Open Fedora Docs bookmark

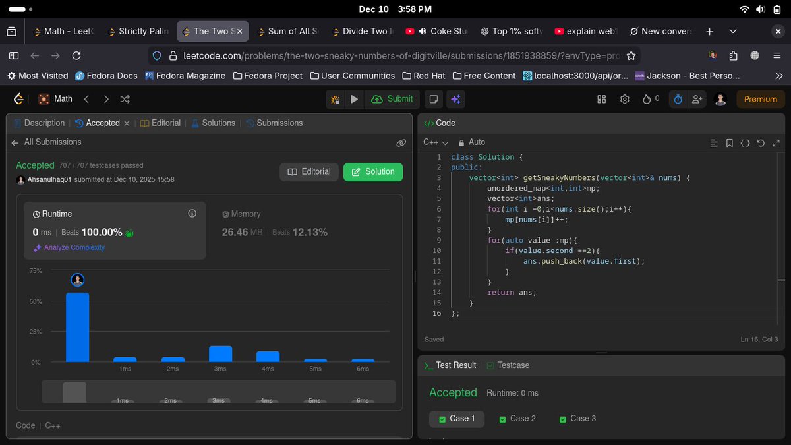coord(106,76)
